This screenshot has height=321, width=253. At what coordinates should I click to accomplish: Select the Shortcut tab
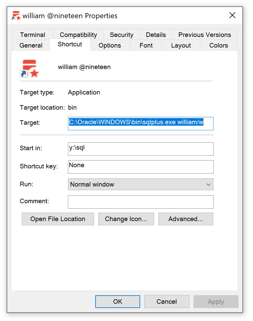tap(70, 44)
